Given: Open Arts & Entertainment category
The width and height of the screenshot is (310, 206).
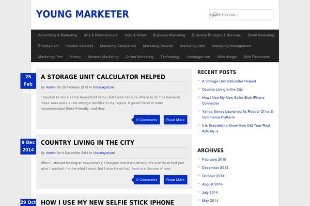Looking at the screenshot, I should tap(101, 35).
